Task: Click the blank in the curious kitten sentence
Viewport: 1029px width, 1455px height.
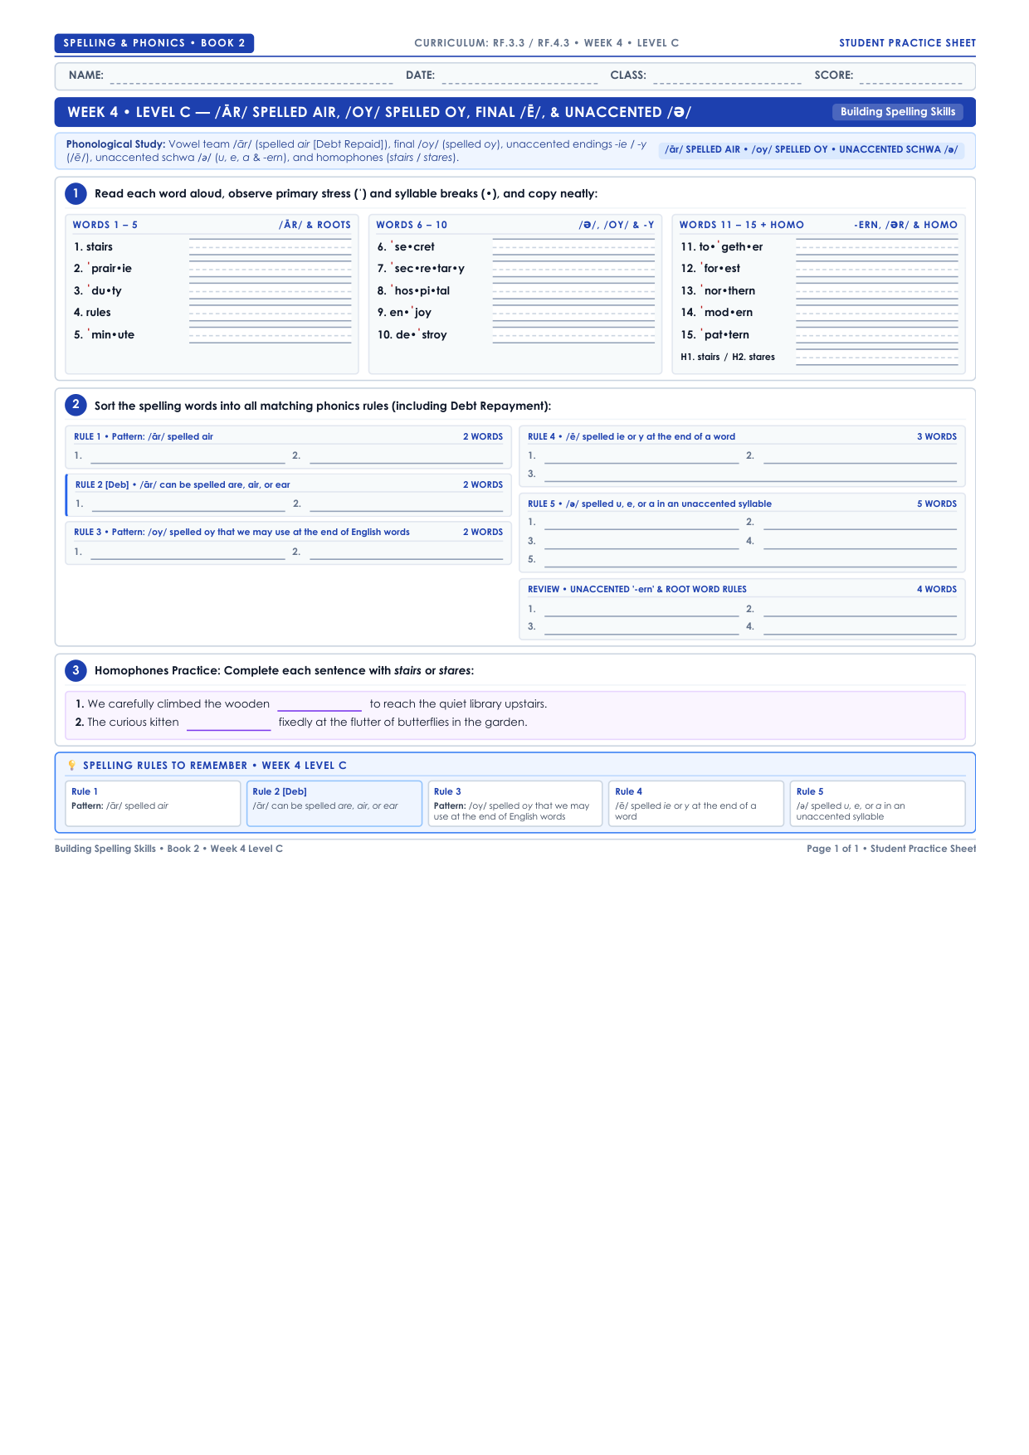Action: click(229, 723)
